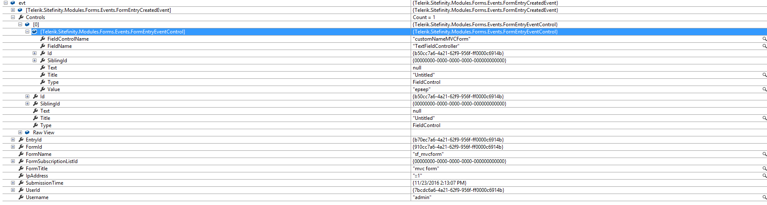Select the "TextFieldController" value
This screenshot has height=205, width=767.
click(436, 46)
